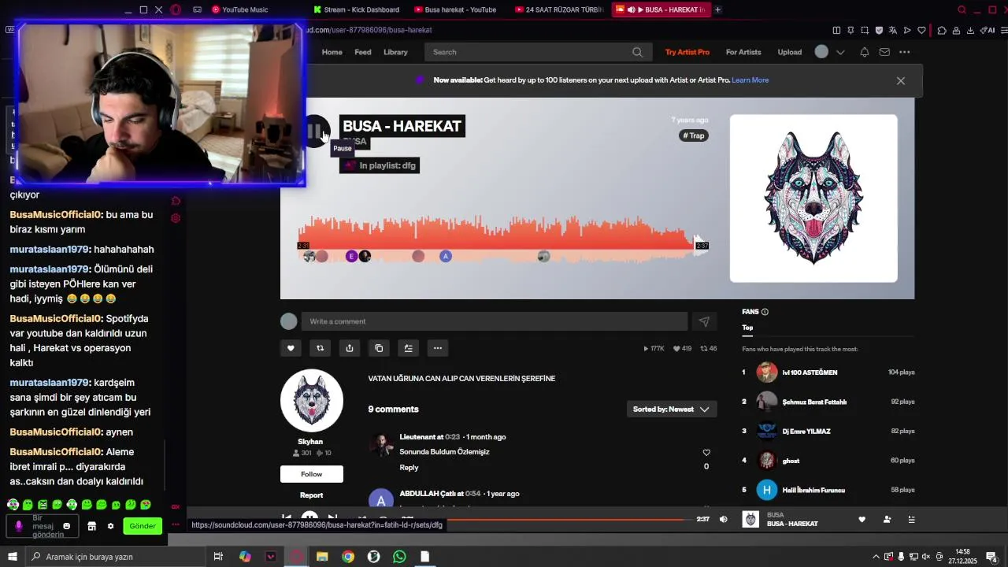
Task: Seek on the bottom player progress bar
Action: [x=570, y=520]
